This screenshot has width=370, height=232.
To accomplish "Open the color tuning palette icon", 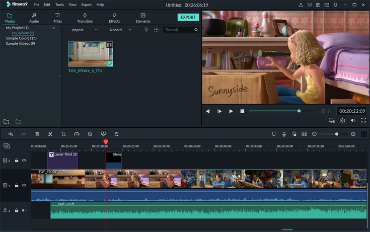I will [x=90, y=134].
